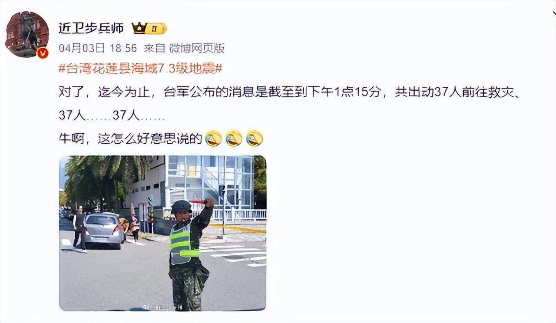Click the text 37人……37人……
The width and height of the screenshot is (556, 323).
(x=112, y=115)
